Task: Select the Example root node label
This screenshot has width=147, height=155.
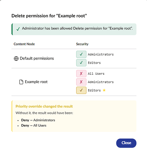Action: point(36,82)
